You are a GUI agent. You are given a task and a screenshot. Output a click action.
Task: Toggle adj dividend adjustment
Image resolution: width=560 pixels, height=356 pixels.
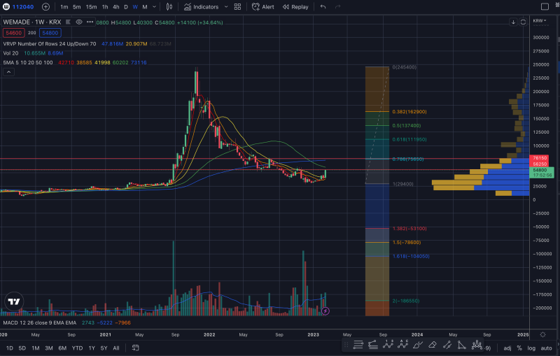[507, 348]
